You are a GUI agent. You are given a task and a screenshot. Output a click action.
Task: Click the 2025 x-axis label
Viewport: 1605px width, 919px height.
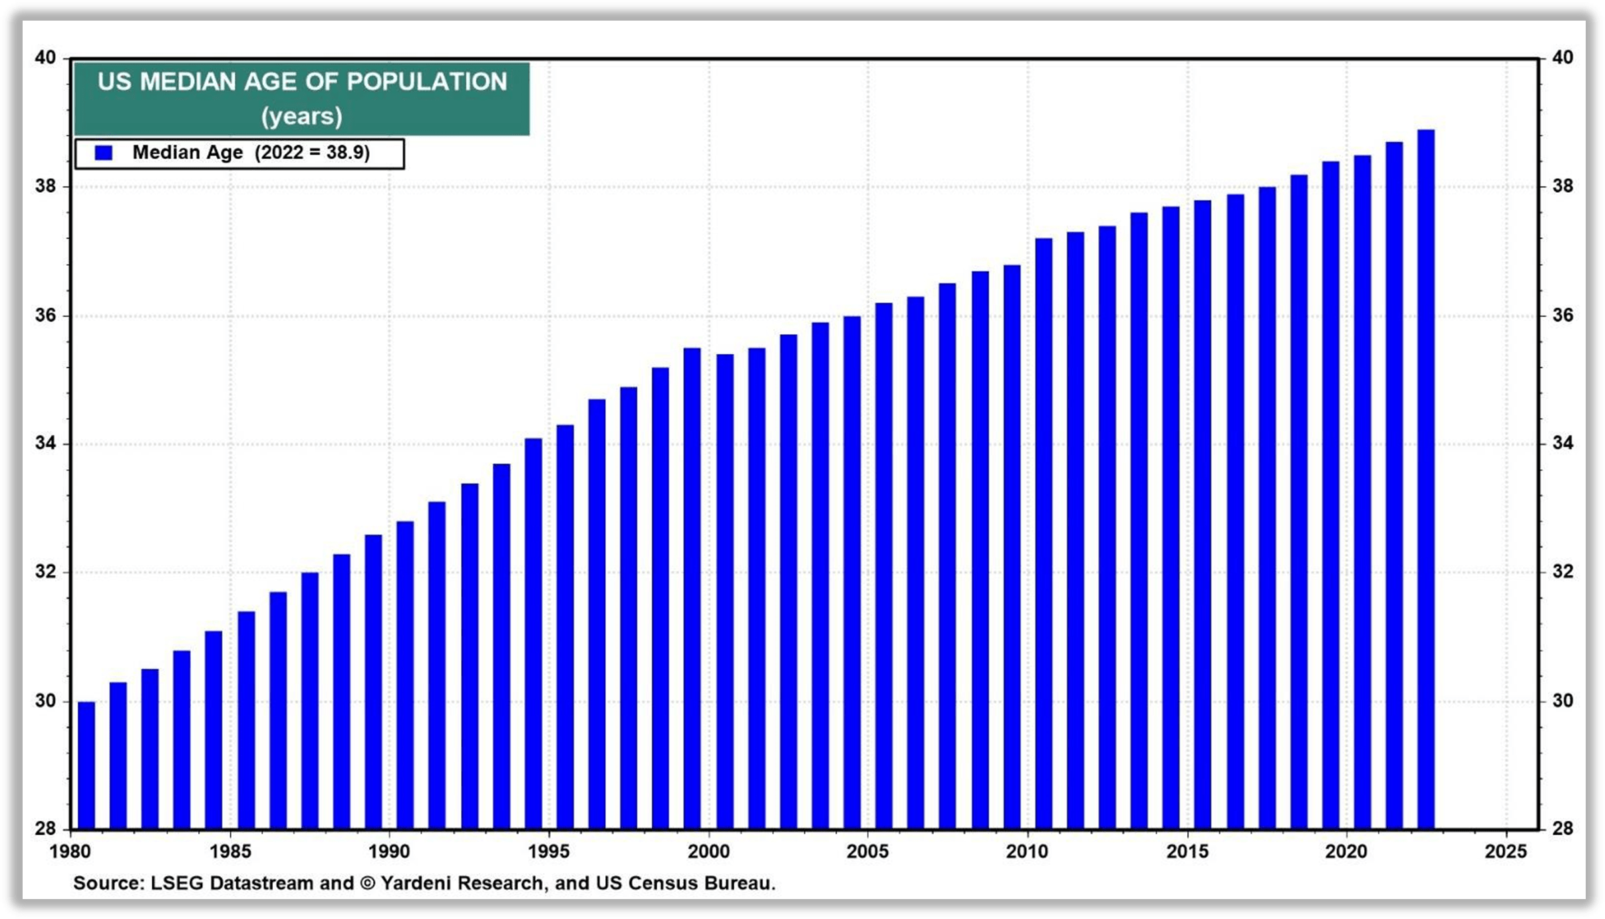pos(1506,851)
